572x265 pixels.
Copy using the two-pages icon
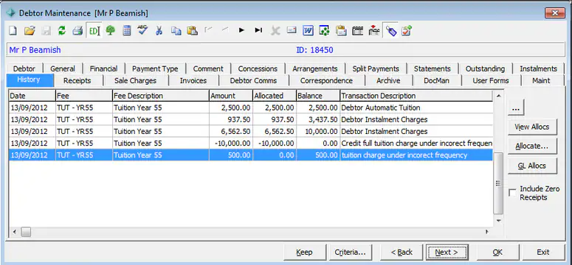click(176, 31)
